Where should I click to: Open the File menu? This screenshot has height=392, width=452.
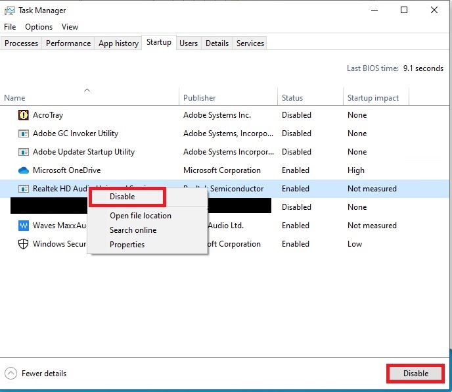10,27
